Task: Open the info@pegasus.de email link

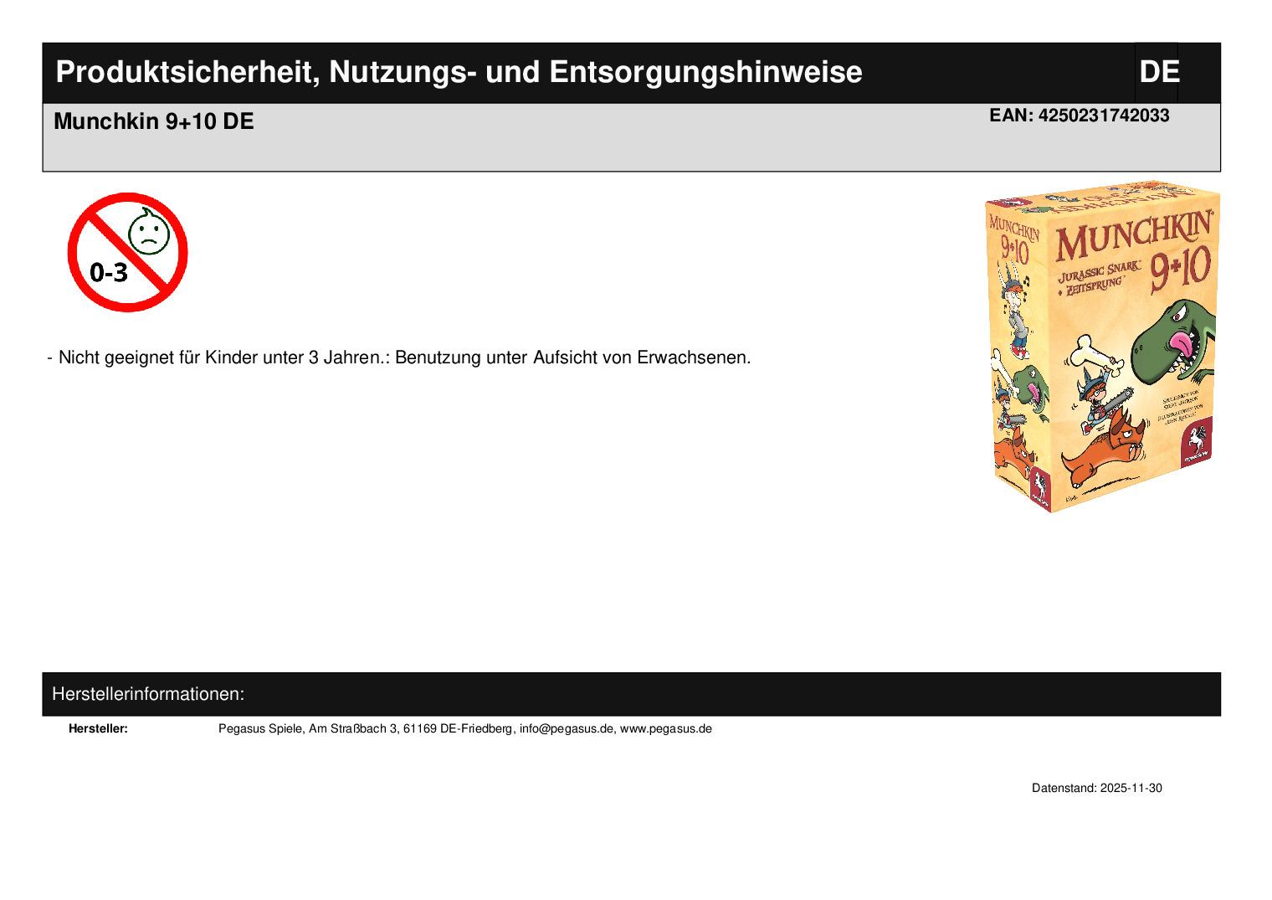Action: [x=567, y=728]
